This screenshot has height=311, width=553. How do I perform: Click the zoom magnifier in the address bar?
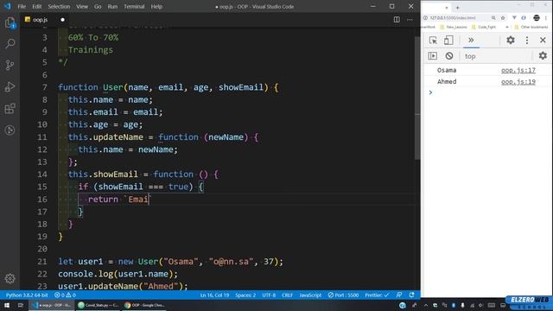493,17
